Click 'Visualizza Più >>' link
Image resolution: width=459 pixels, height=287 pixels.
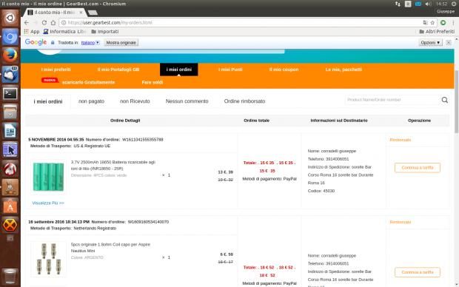pyautogui.click(x=48, y=203)
